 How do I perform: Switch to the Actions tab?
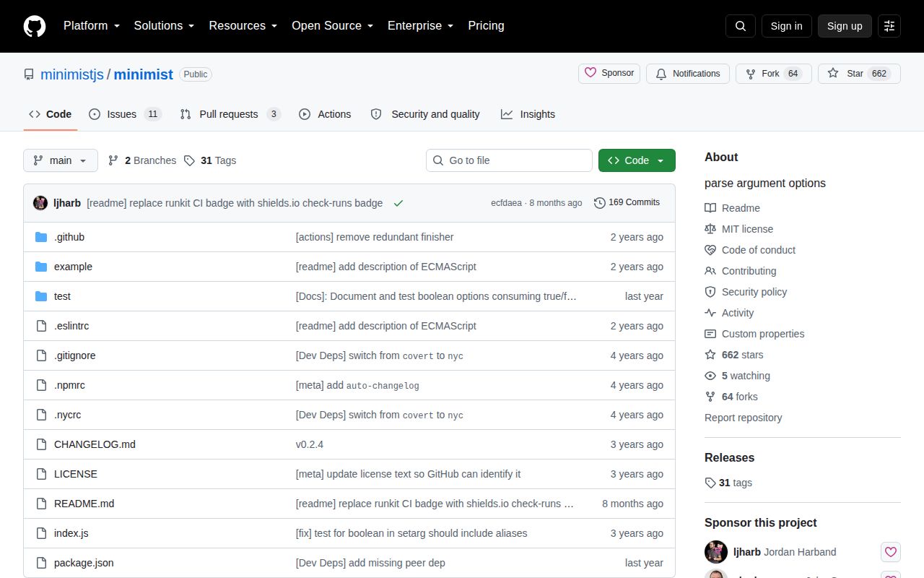coord(325,114)
